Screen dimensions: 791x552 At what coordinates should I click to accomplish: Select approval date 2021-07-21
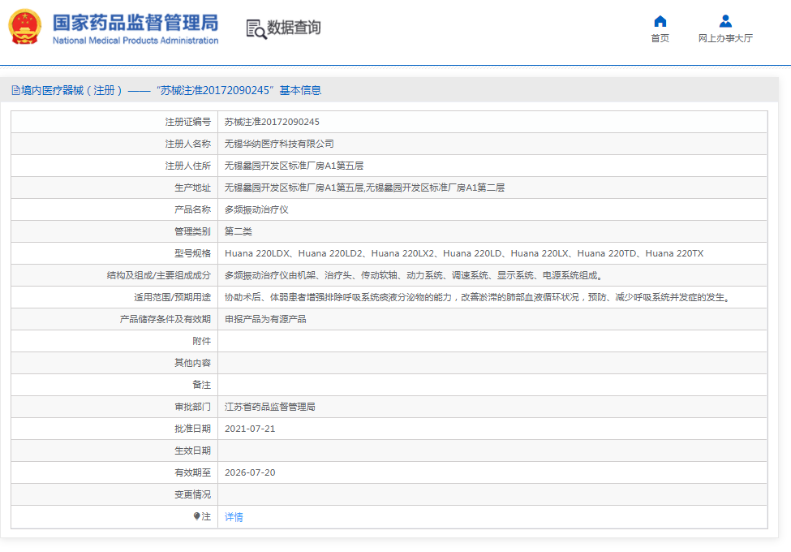250,429
